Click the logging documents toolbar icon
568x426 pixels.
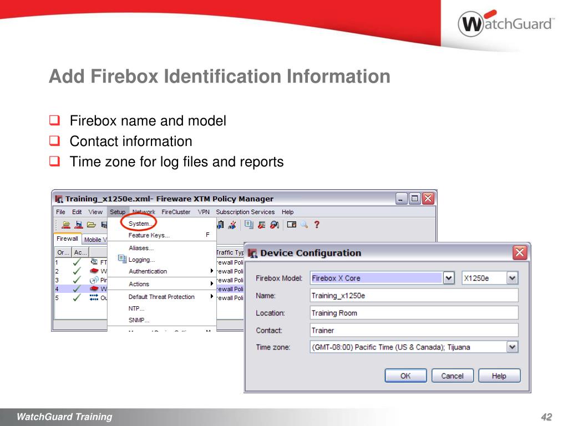[249, 225]
